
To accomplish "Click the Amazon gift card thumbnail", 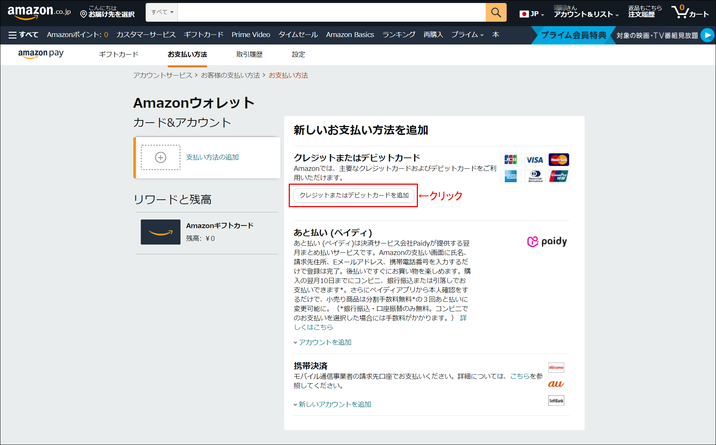I will pos(161,232).
